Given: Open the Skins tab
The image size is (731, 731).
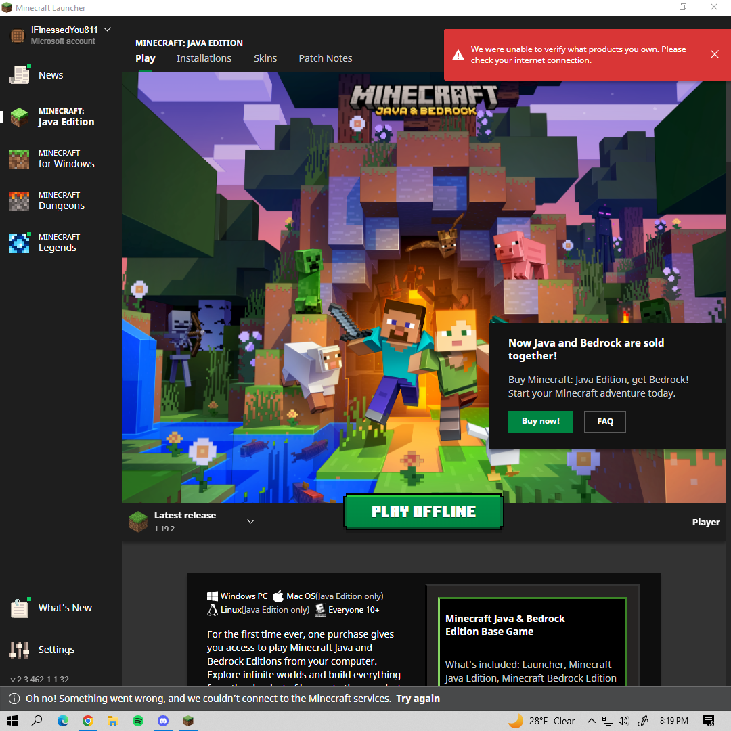Looking at the screenshot, I should pyautogui.click(x=265, y=58).
